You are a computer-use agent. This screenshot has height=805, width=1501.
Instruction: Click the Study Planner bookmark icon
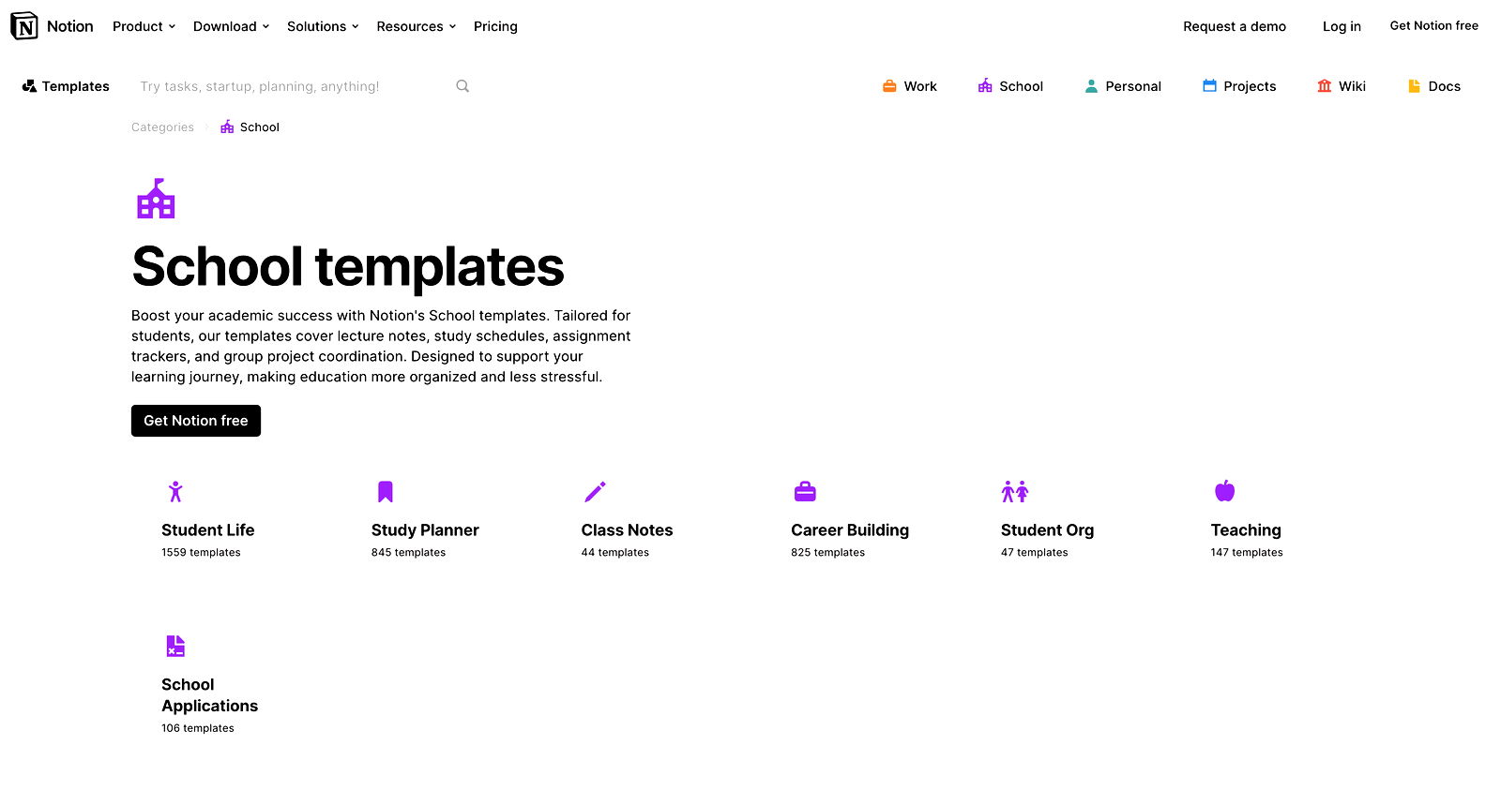386,491
